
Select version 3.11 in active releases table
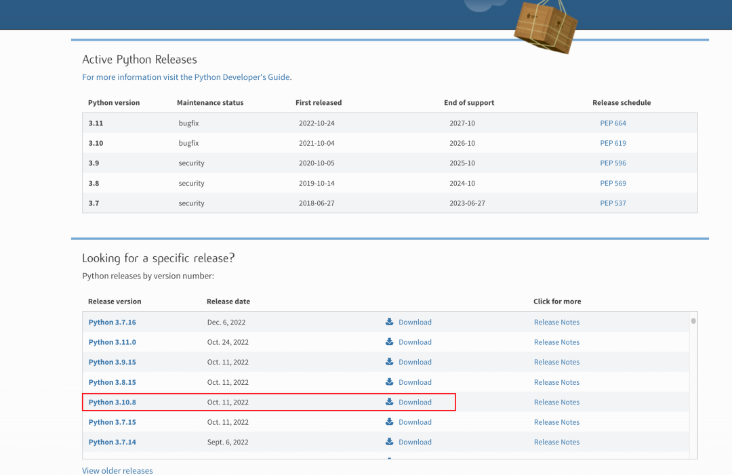[96, 123]
